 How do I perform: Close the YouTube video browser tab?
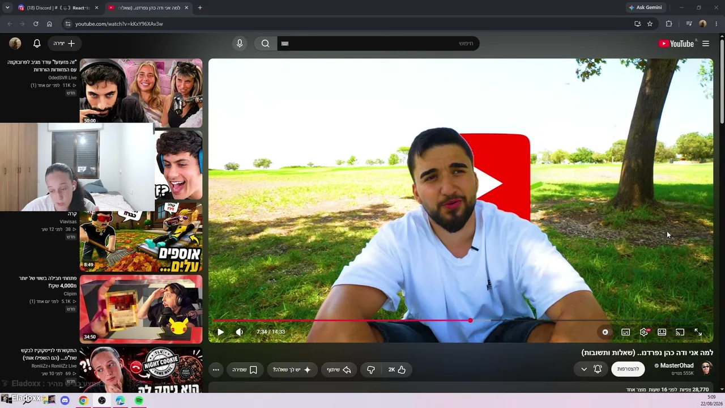tap(186, 8)
